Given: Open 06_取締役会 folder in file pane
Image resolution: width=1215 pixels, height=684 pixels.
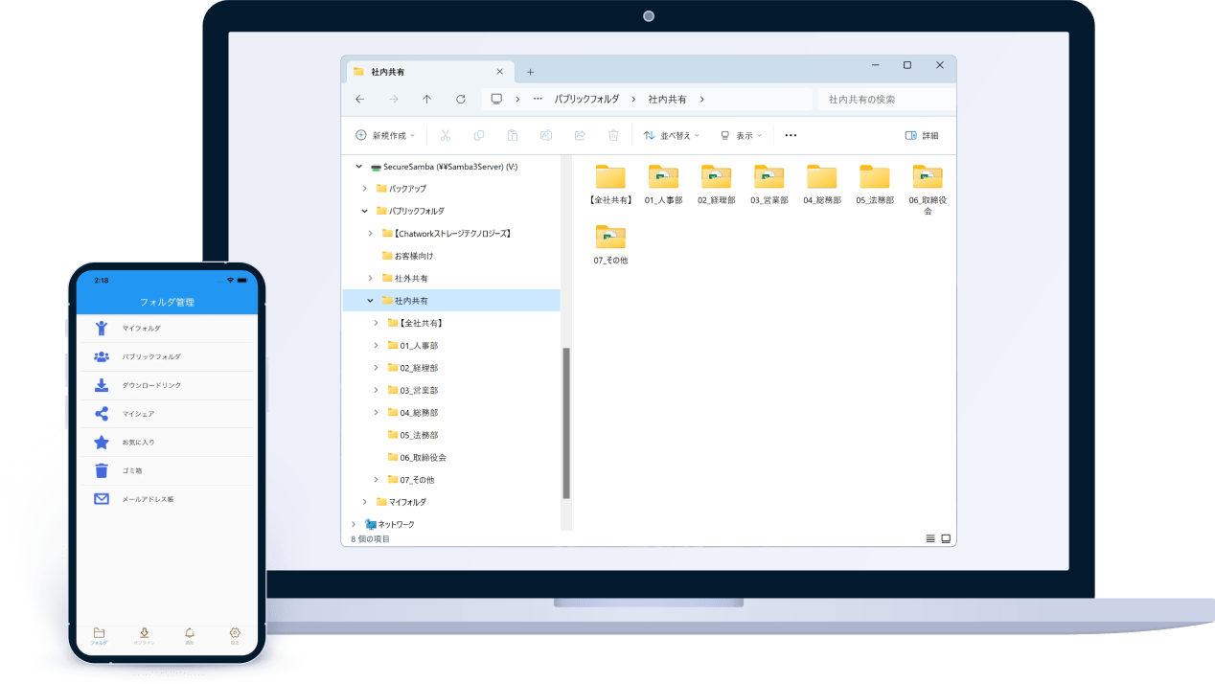Looking at the screenshot, I should coord(928,190).
